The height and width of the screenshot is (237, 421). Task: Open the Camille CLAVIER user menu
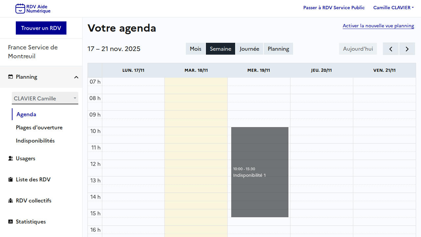click(x=393, y=8)
